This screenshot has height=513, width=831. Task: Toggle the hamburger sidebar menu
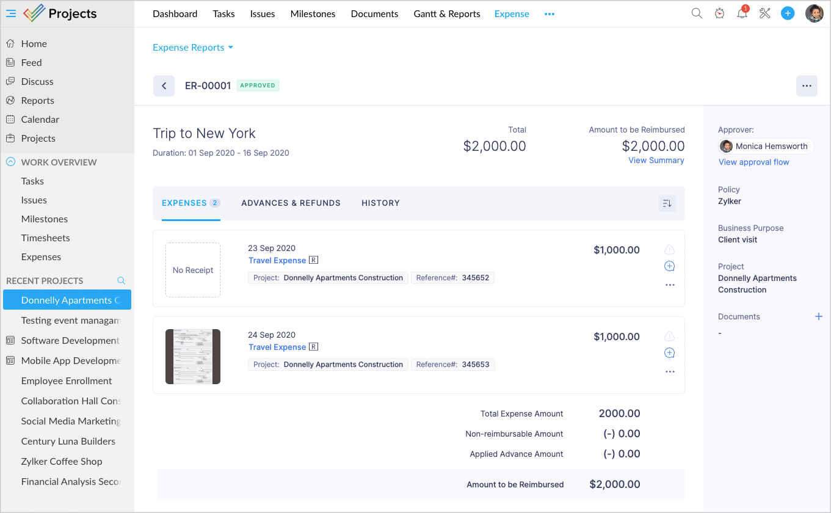11,13
